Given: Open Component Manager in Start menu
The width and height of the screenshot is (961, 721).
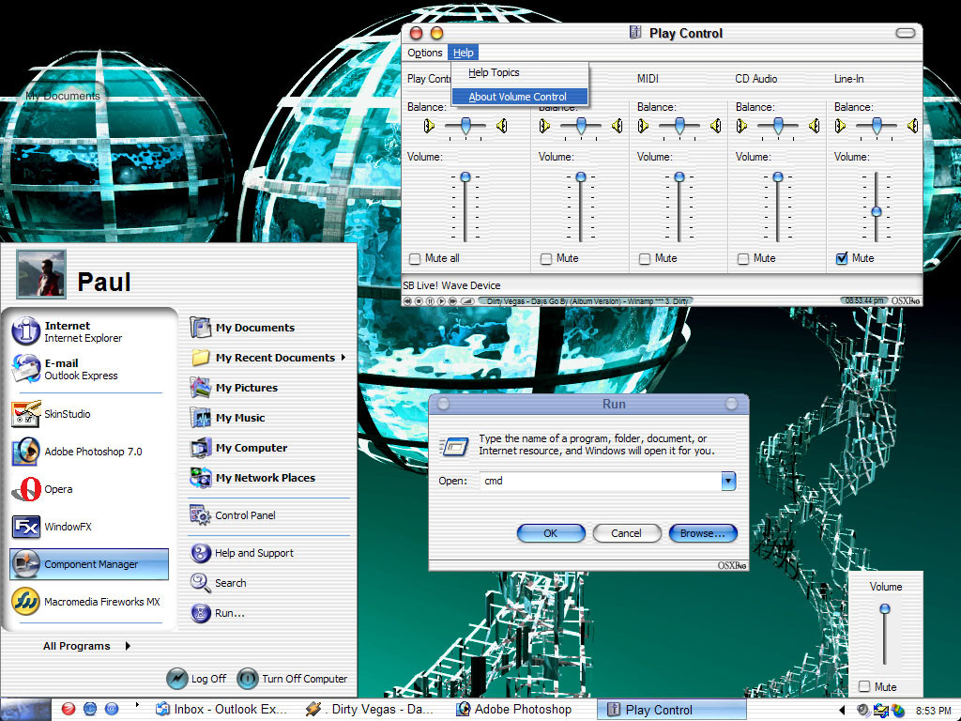Looking at the screenshot, I should [89, 564].
